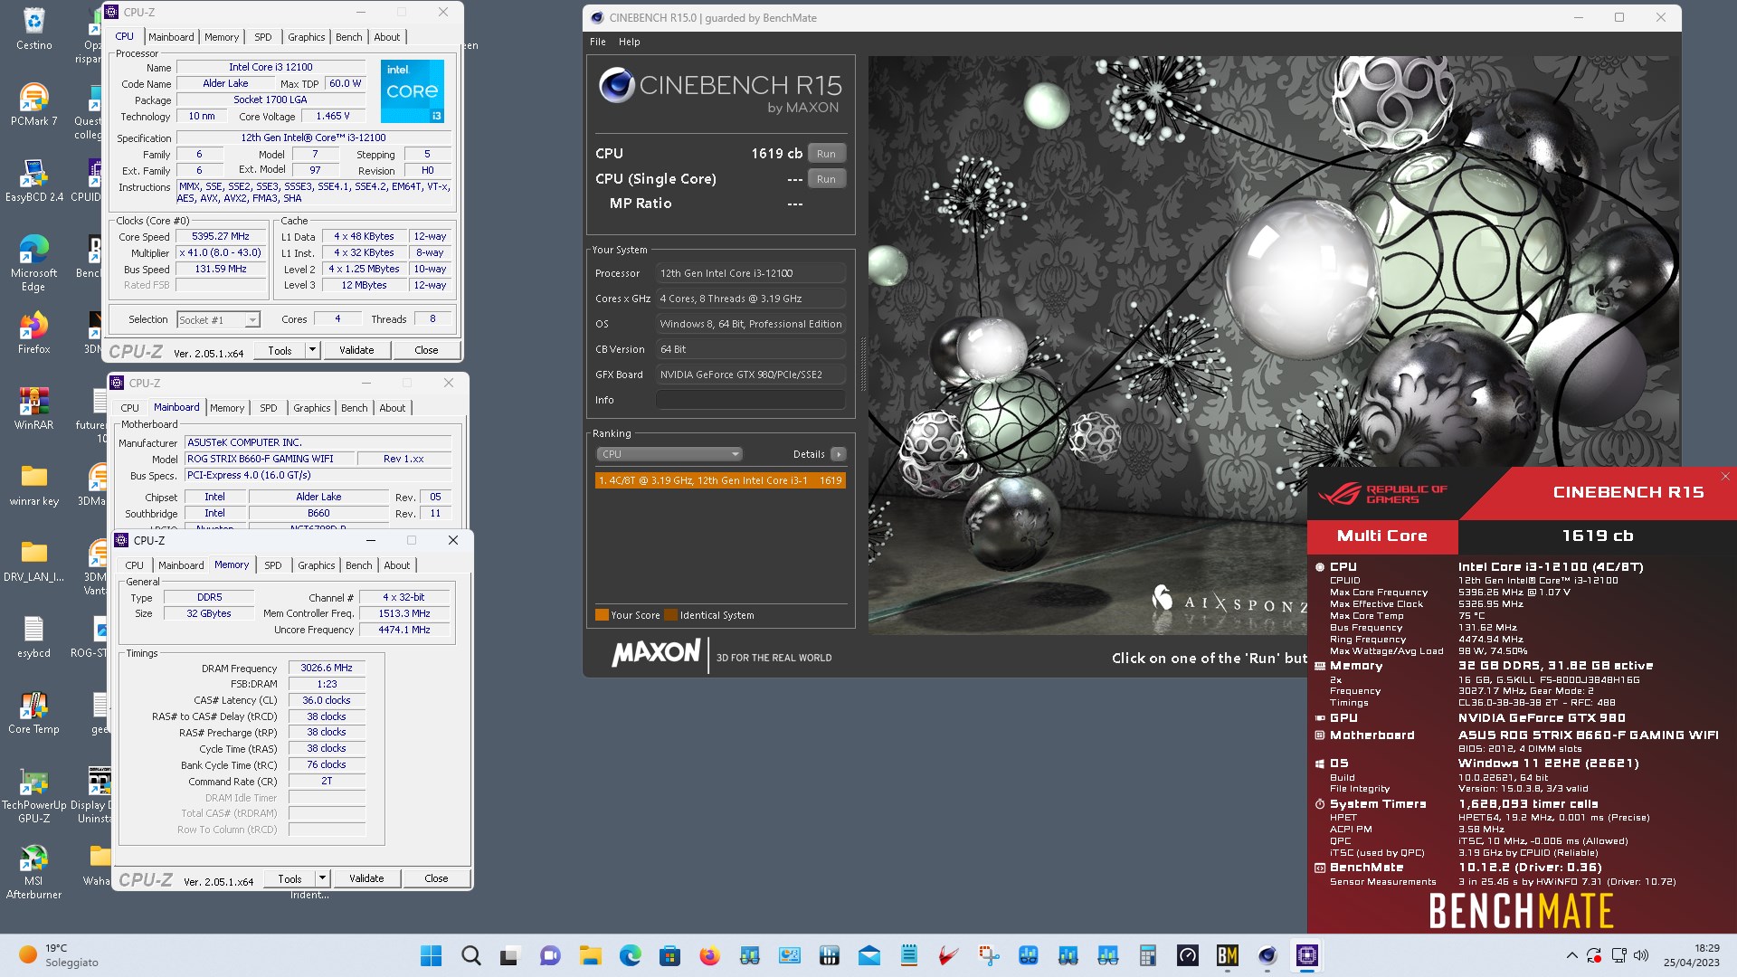Switch to Graphics tab in Mainboard CPU-Z window

coord(311,408)
